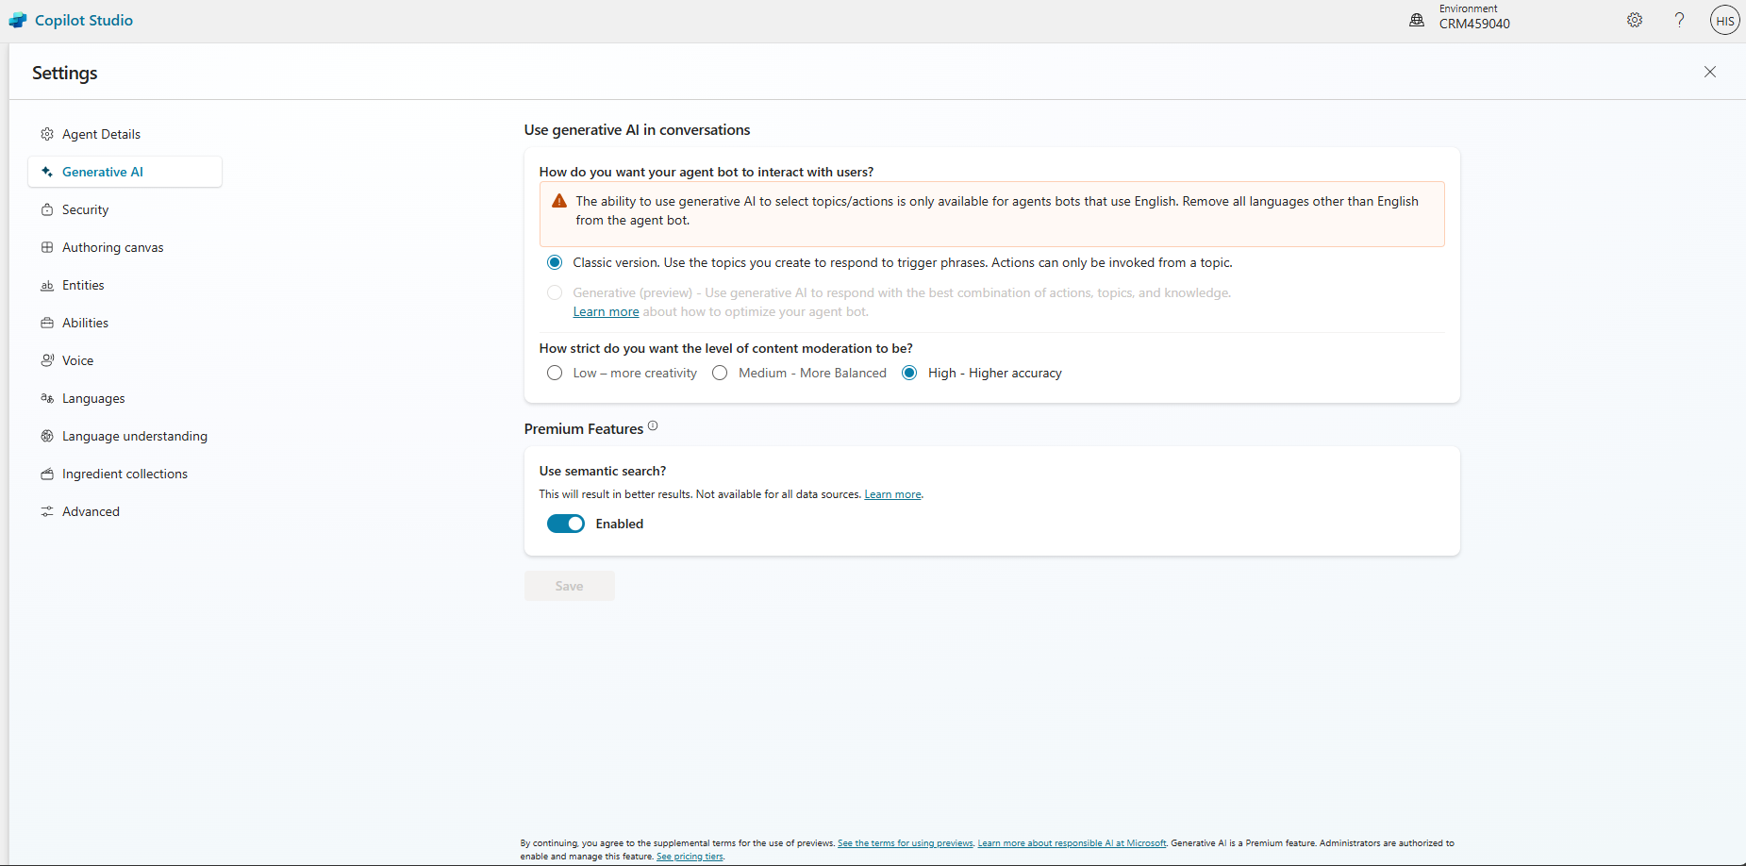Click the Copilot Studio logo icon
1746x866 pixels.
(18, 20)
